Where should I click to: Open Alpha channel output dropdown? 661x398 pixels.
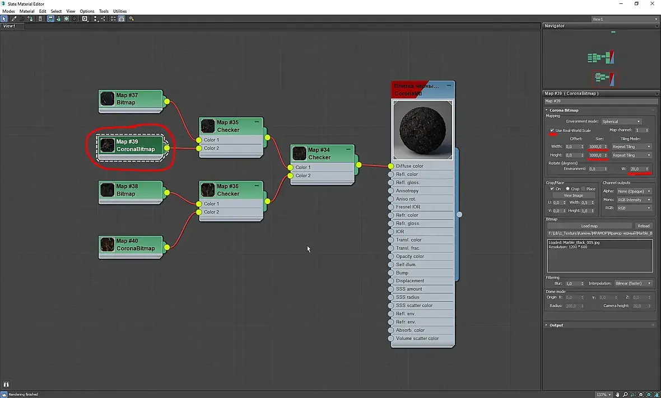[x=634, y=191]
